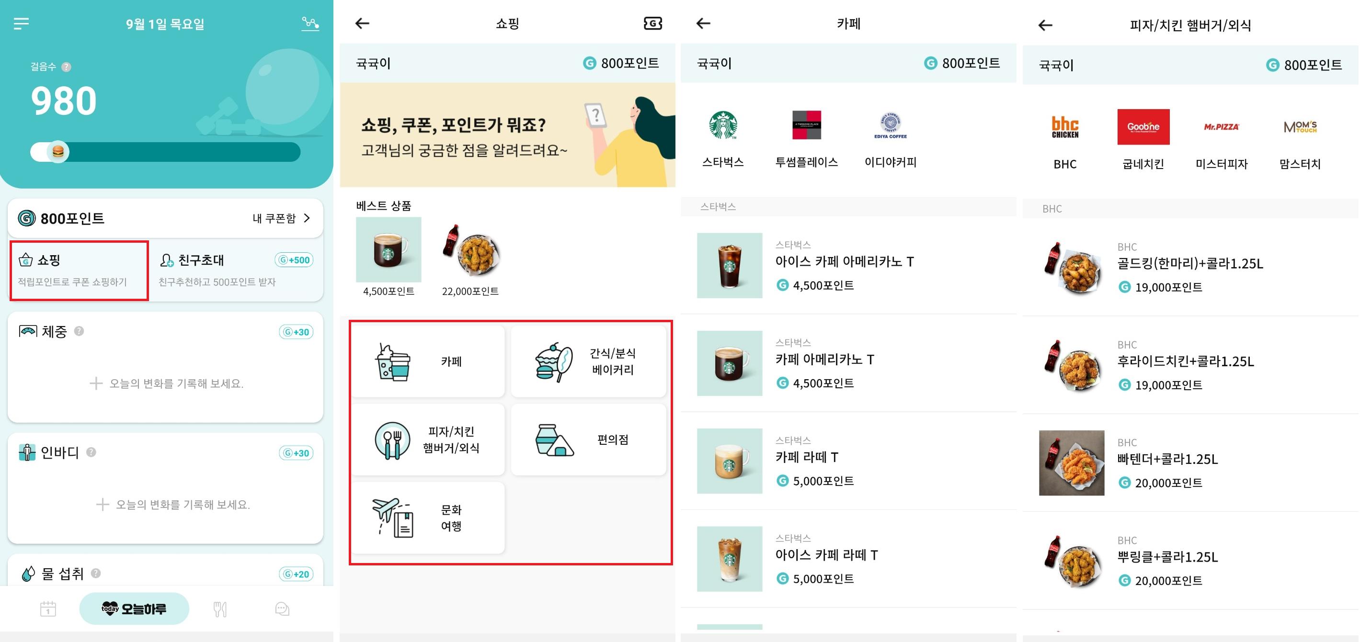
Task: Open 22,000포인트 chicken best product thumbnail
Action: point(471,250)
